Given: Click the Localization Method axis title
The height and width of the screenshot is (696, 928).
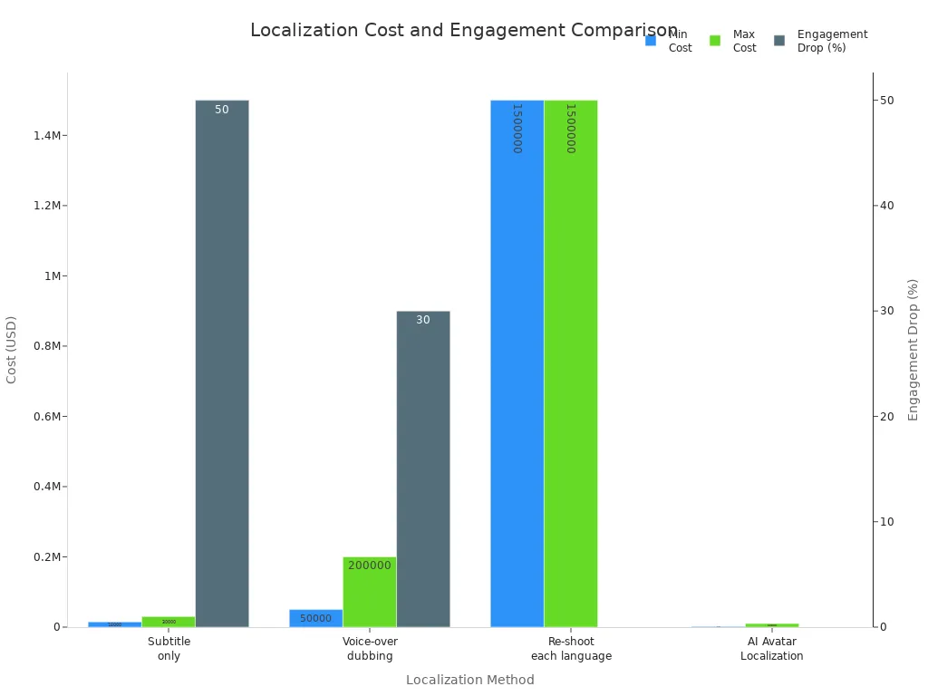Looking at the screenshot, I should coord(470,680).
